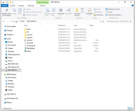Click Couper scissors command
The image size is (135, 111).
pos(27,9)
